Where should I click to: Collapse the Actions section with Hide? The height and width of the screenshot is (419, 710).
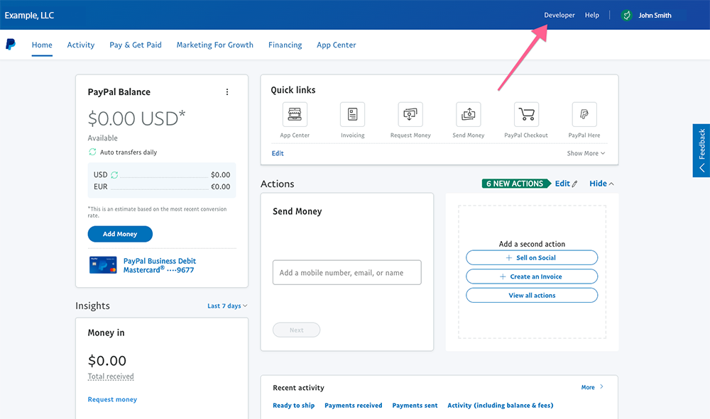[x=601, y=183]
